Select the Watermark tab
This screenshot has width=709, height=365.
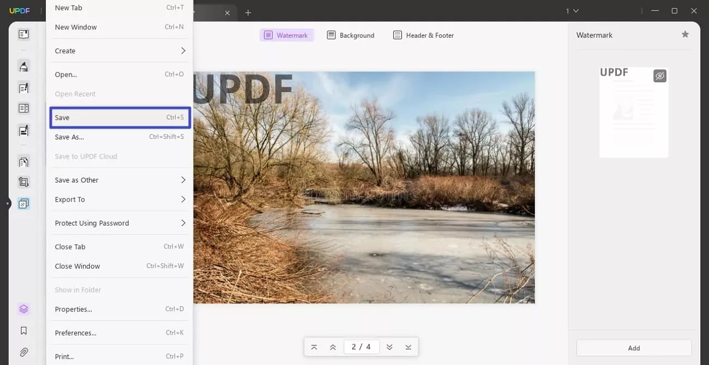point(287,35)
